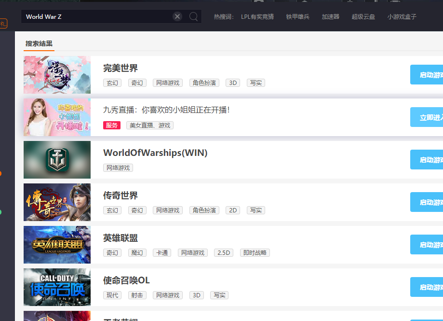Launch the 完美世界 game
This screenshot has height=321, width=443.
(427, 75)
